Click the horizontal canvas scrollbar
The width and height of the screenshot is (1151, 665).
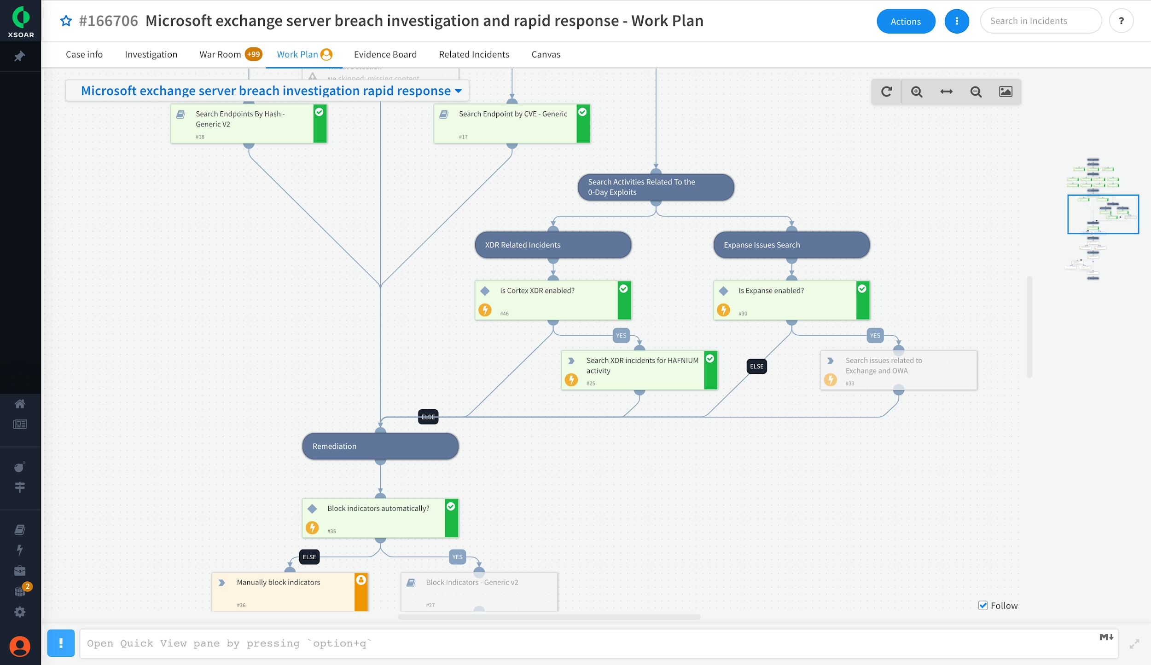549,617
